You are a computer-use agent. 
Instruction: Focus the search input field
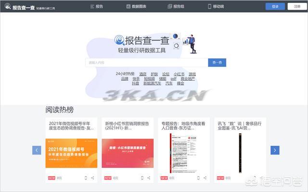tap(147, 63)
